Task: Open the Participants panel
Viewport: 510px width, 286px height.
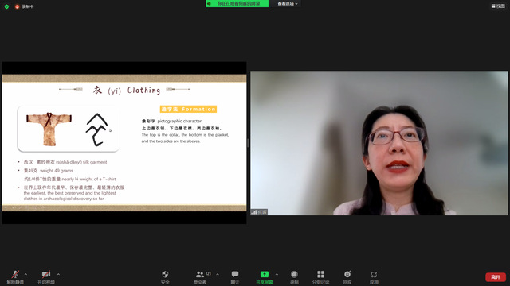Action: (200, 274)
